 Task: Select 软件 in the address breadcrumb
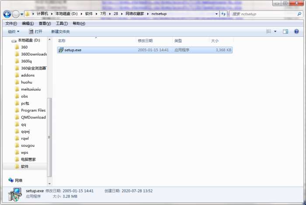click(89, 14)
